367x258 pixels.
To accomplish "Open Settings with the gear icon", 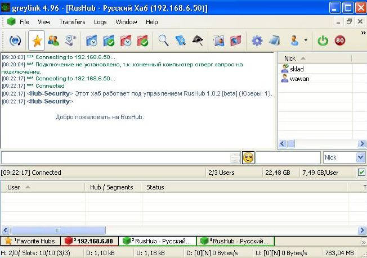I will coord(257,40).
